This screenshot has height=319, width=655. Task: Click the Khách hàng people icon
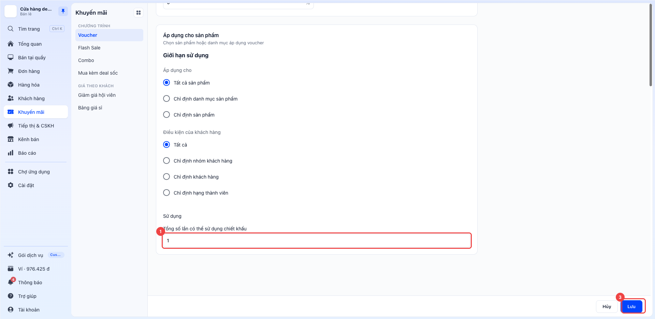[11, 98]
